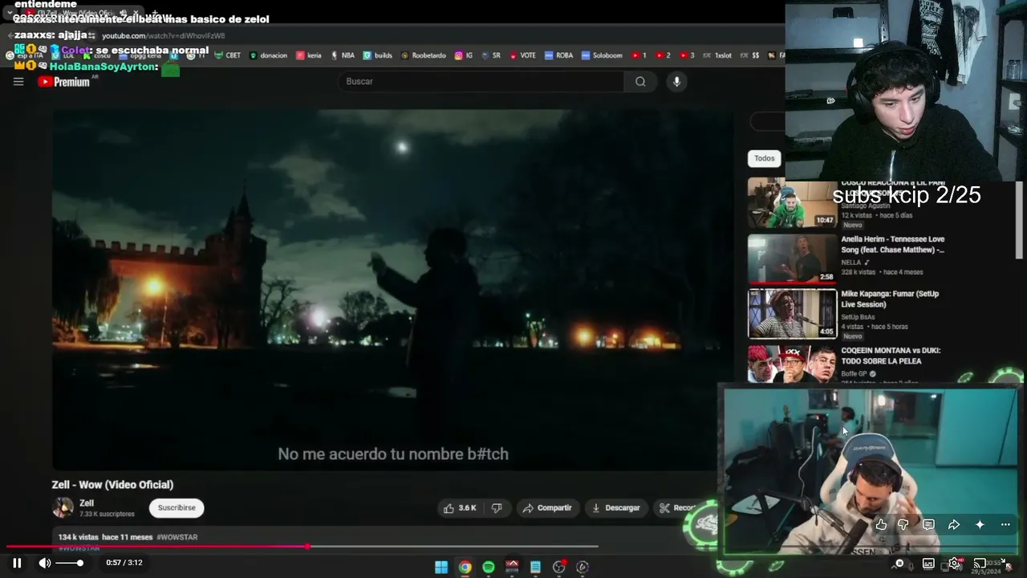Mute the video using the speaker icon
The image size is (1027, 578).
coord(45,563)
